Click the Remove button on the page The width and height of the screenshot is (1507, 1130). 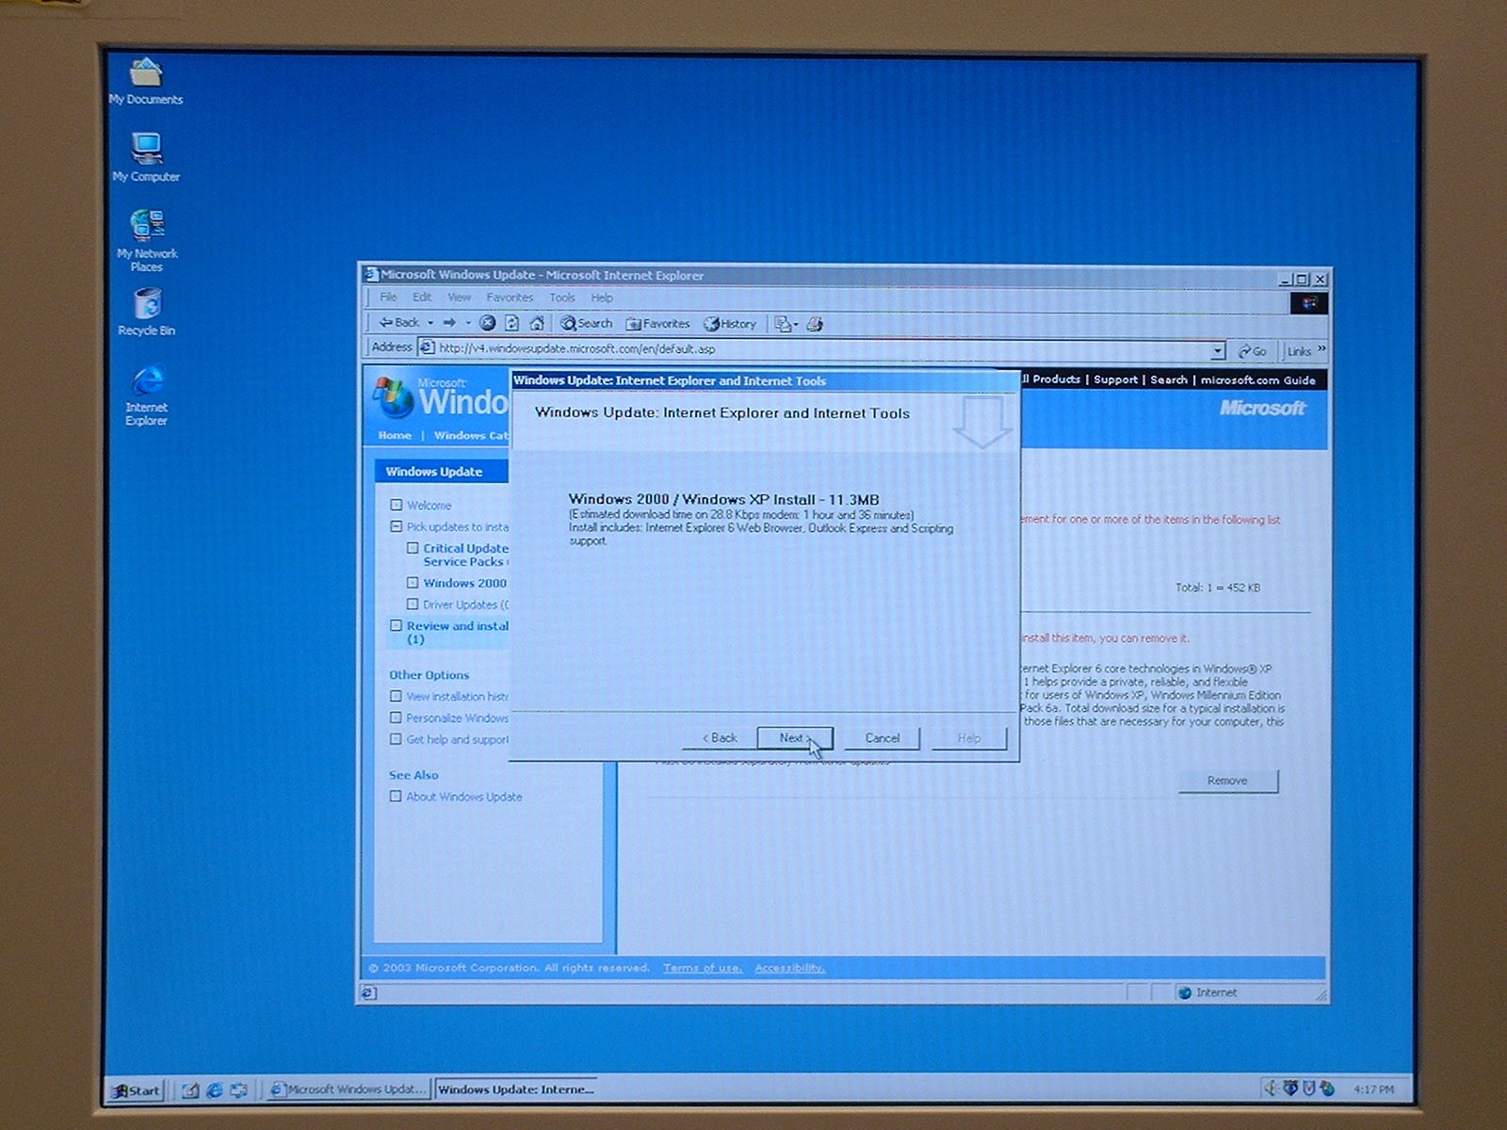click(x=1227, y=781)
